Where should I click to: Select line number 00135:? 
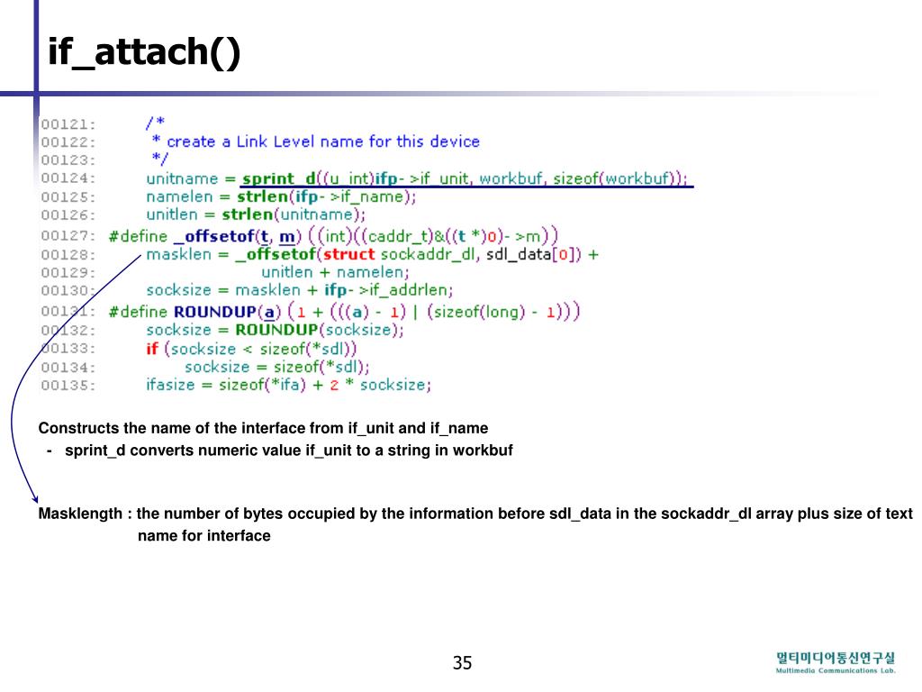[68, 386]
